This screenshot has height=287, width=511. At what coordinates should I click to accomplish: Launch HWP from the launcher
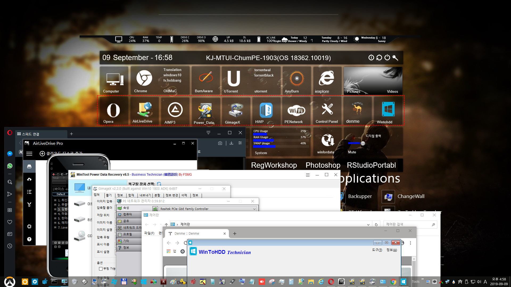266,111
